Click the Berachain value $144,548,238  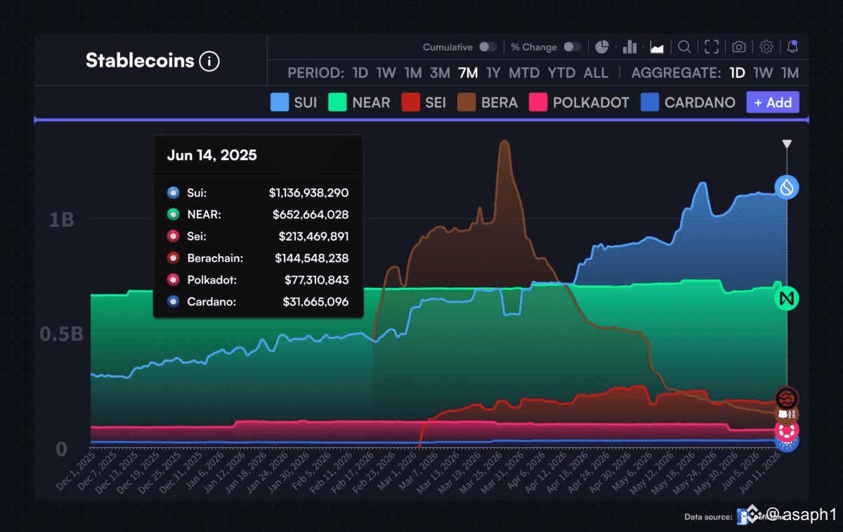click(x=312, y=258)
